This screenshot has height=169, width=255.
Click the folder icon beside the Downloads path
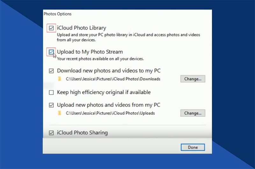60,79
